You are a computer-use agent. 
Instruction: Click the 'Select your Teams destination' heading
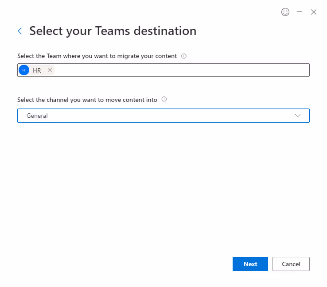point(113,31)
